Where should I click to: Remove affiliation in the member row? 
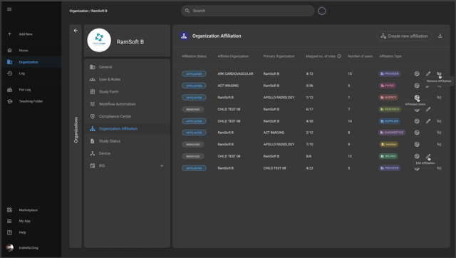coord(439,144)
